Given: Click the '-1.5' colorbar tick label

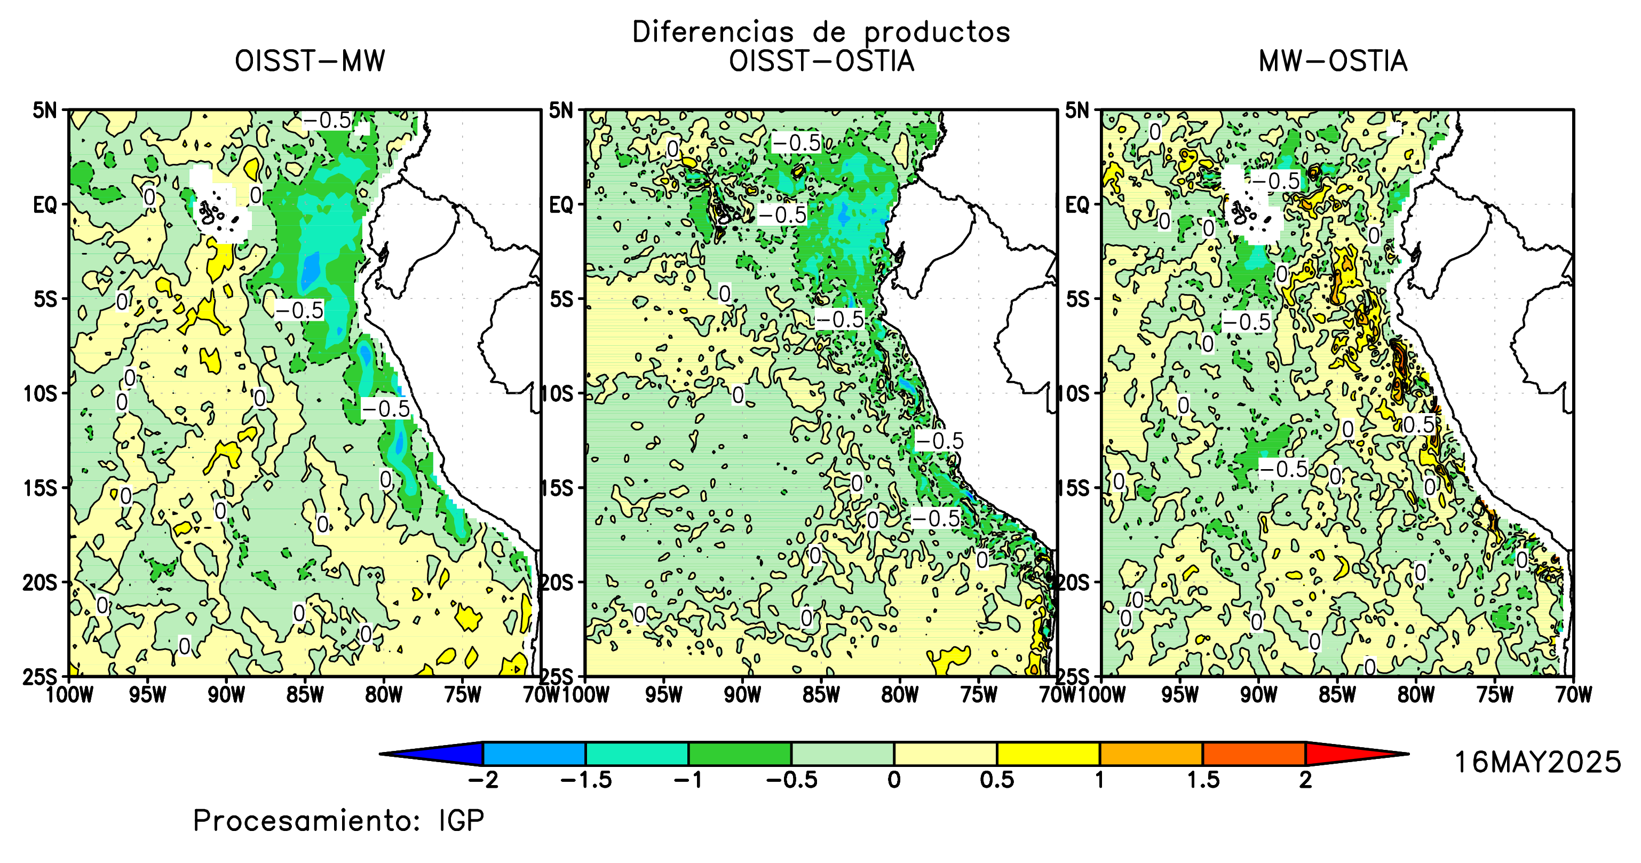Looking at the screenshot, I should click(x=586, y=780).
